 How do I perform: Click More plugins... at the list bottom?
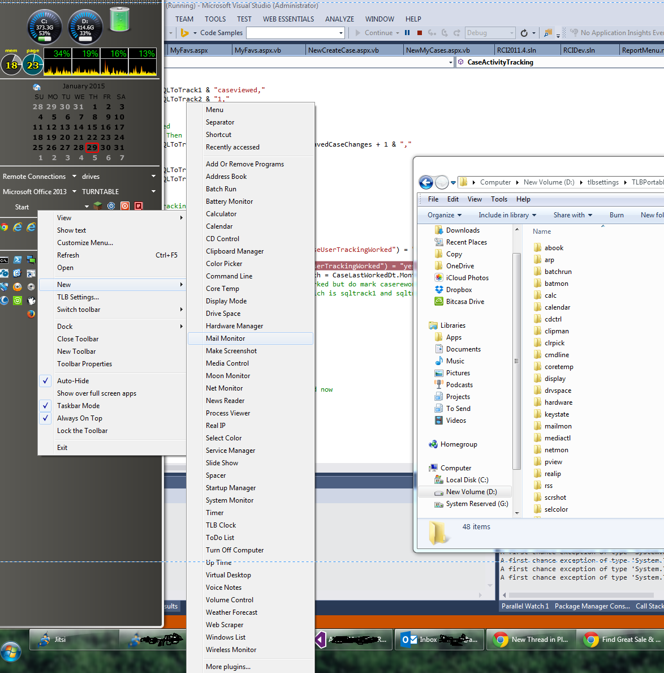[x=228, y=667]
